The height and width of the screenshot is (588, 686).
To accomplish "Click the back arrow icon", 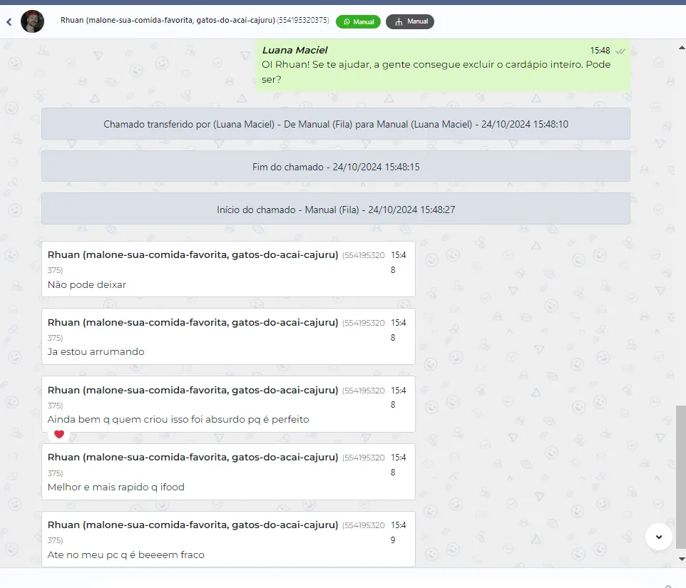I will (x=9, y=22).
